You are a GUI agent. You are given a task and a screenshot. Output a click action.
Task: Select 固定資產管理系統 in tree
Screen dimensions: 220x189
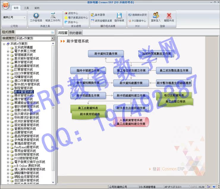(x=26, y=125)
